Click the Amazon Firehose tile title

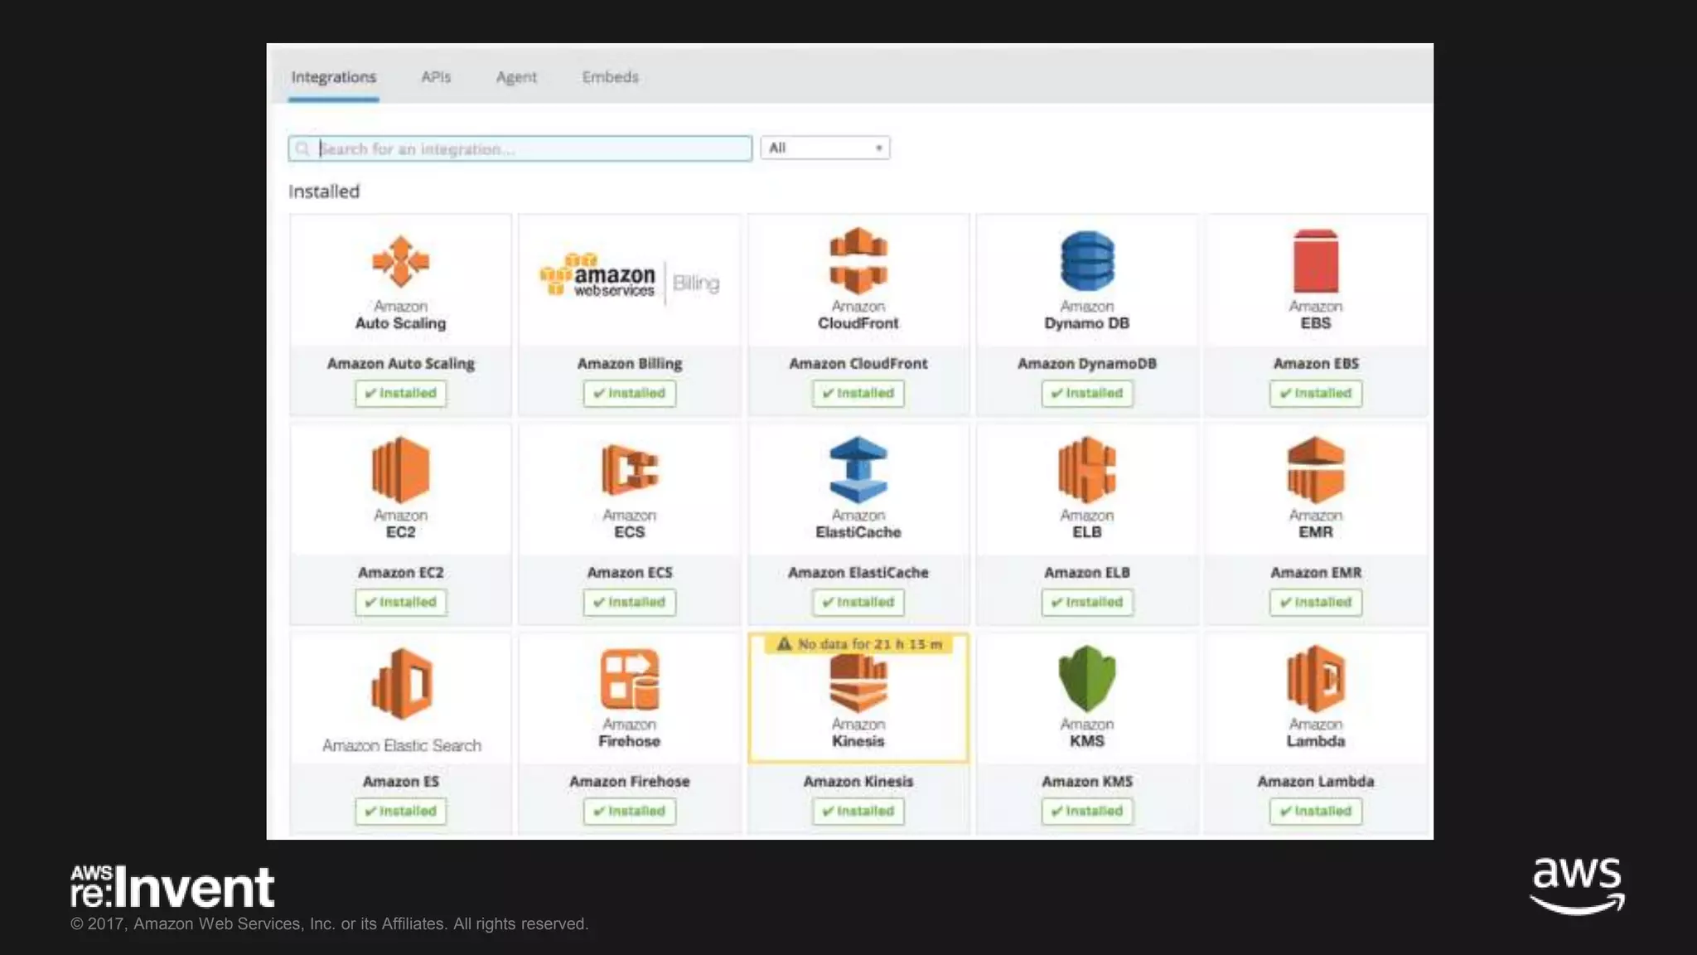pos(630,781)
